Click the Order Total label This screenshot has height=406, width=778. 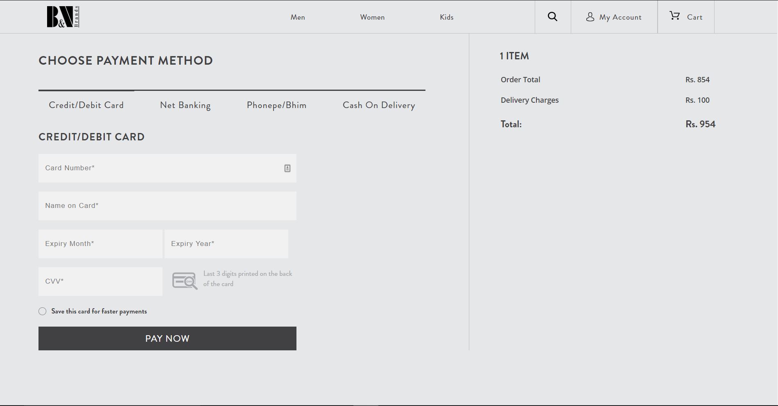coord(520,80)
